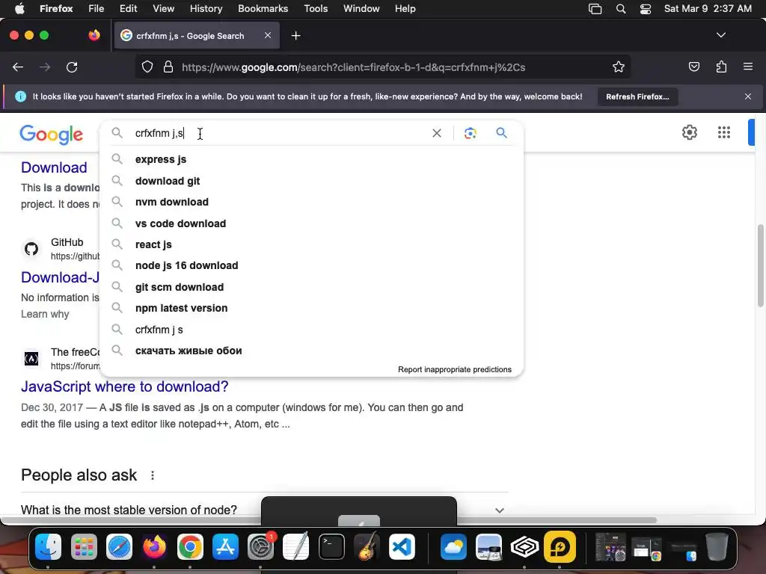
Task: Open Google Chrome from the dock
Action: 190,546
